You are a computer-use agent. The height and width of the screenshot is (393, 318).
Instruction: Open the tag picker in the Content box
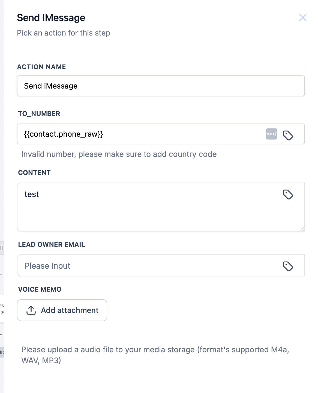click(288, 195)
